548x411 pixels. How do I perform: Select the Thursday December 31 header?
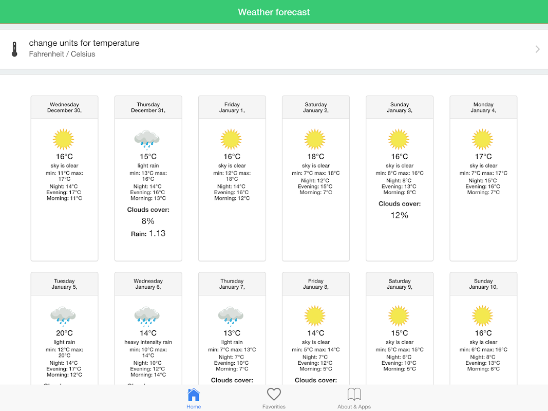(x=148, y=107)
